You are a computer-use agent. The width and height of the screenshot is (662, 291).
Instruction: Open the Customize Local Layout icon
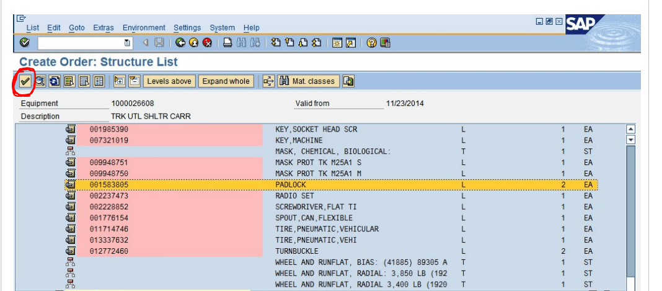[385, 43]
